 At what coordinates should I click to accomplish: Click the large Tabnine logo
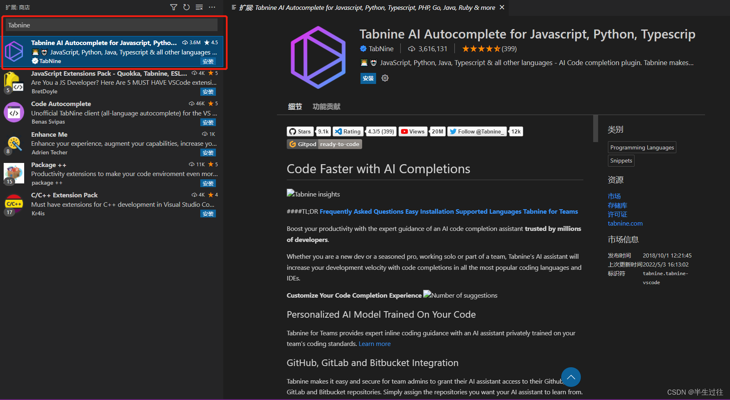click(318, 57)
